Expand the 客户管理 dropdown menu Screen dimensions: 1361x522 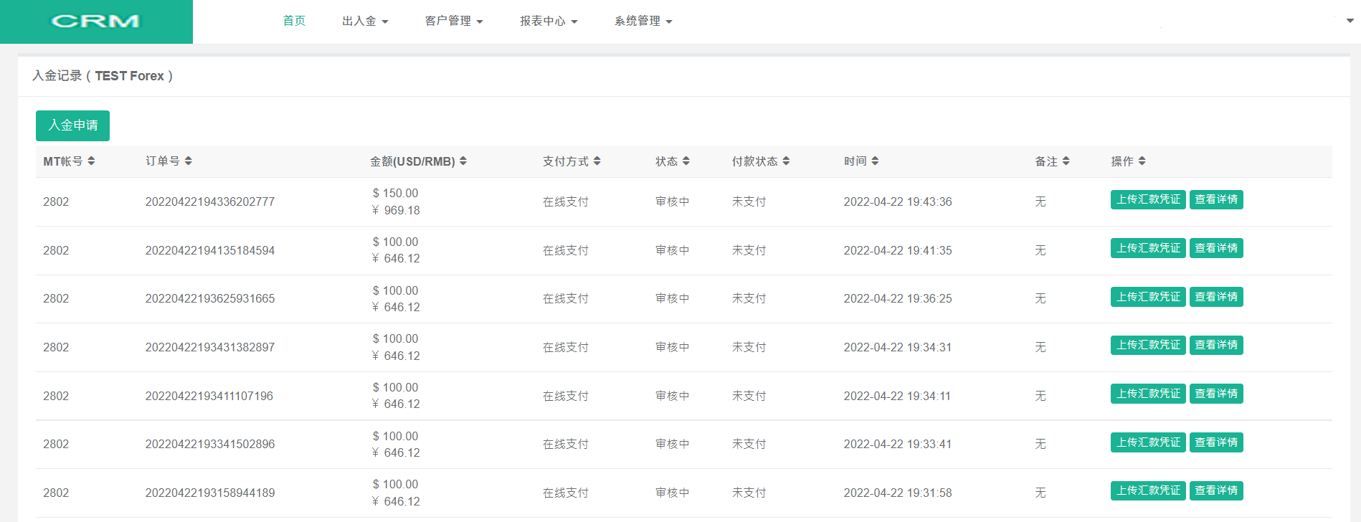(453, 22)
